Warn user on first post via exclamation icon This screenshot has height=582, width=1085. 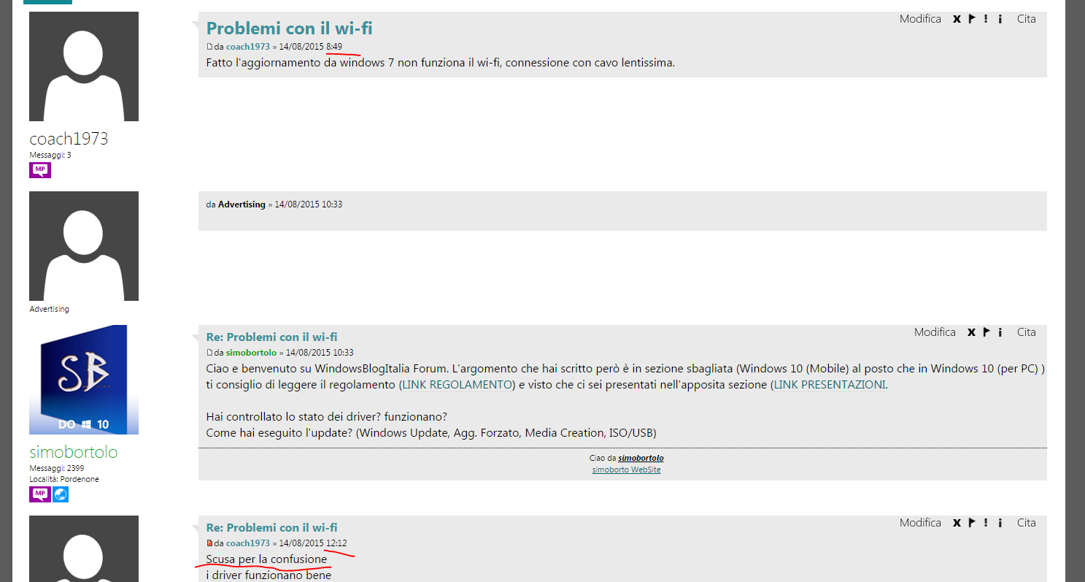[986, 19]
